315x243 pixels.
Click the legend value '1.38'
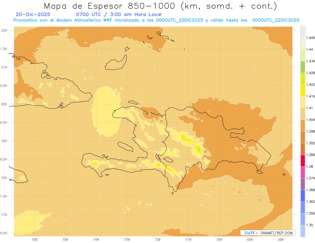(309, 166)
